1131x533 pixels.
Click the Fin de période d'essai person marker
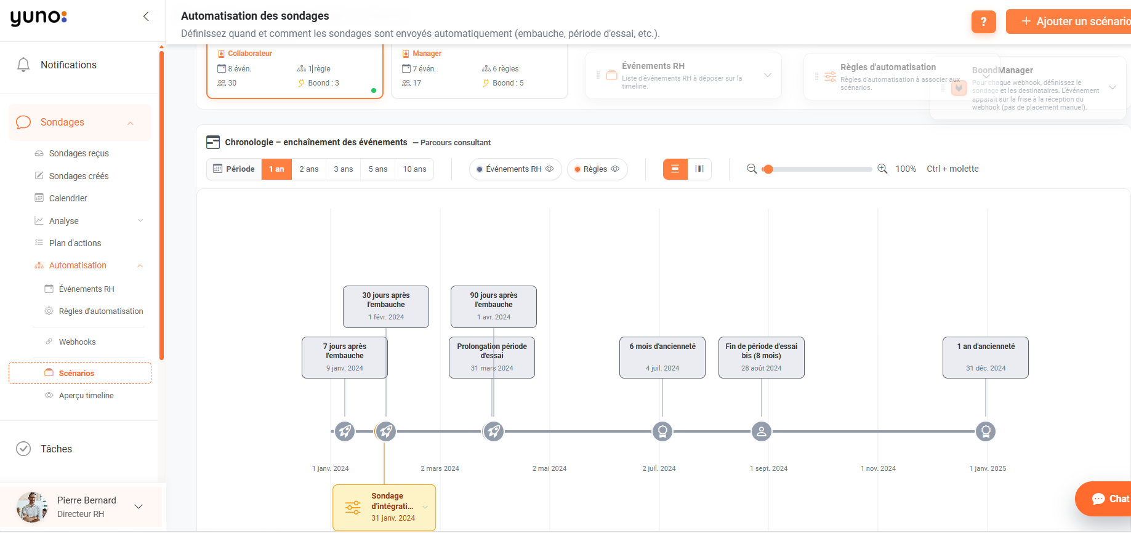tap(762, 431)
